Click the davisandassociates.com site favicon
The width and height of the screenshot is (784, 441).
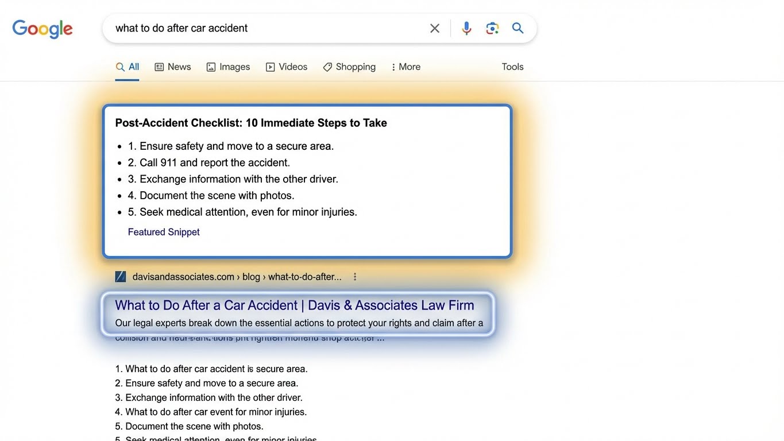pos(120,276)
